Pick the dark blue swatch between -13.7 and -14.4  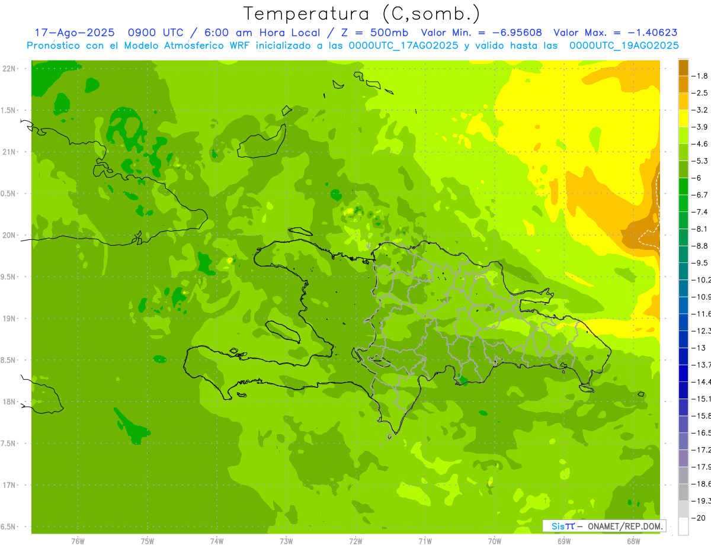point(683,373)
